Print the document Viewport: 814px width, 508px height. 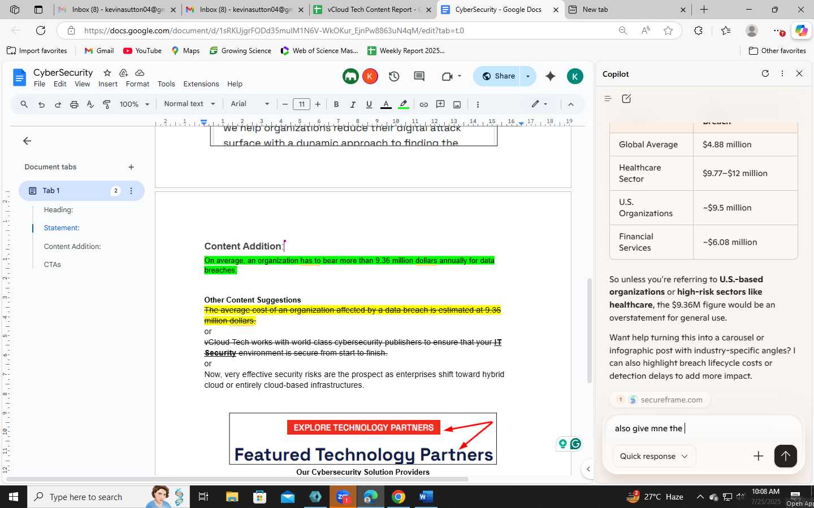pos(74,104)
